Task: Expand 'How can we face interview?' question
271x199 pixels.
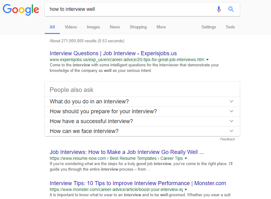Action: pos(142,131)
